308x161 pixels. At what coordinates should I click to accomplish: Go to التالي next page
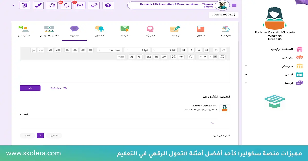pyautogui.click(x=27, y=135)
